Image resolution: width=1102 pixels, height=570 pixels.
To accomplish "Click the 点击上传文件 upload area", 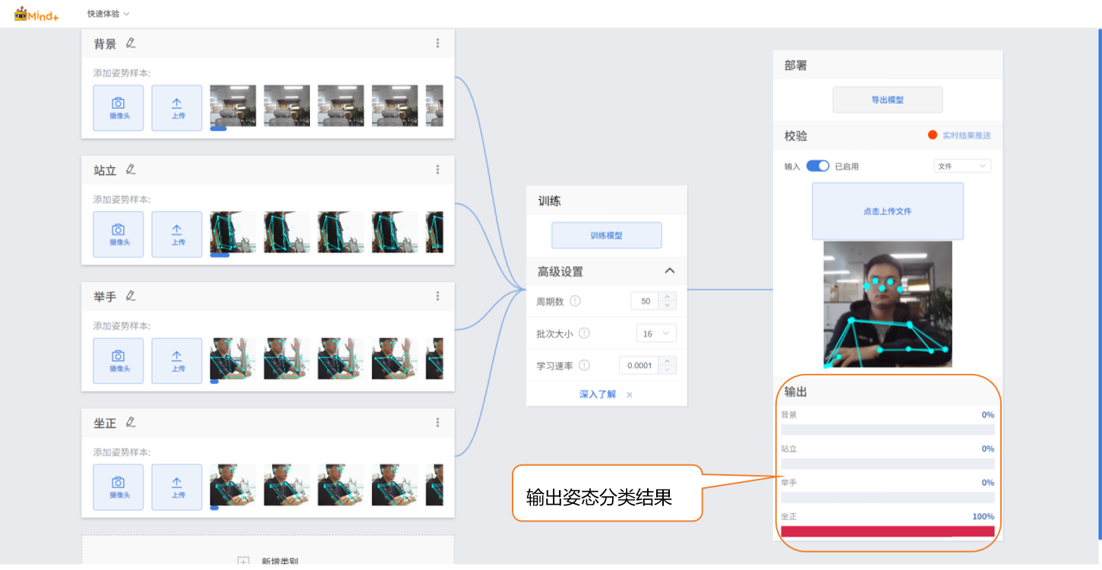I will [x=887, y=211].
